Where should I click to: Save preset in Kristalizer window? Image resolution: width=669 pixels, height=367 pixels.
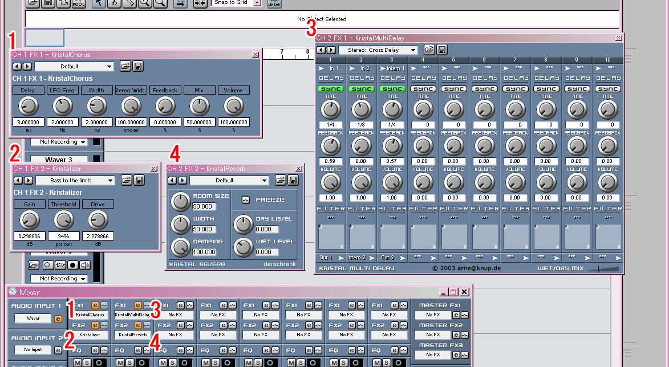point(139,180)
